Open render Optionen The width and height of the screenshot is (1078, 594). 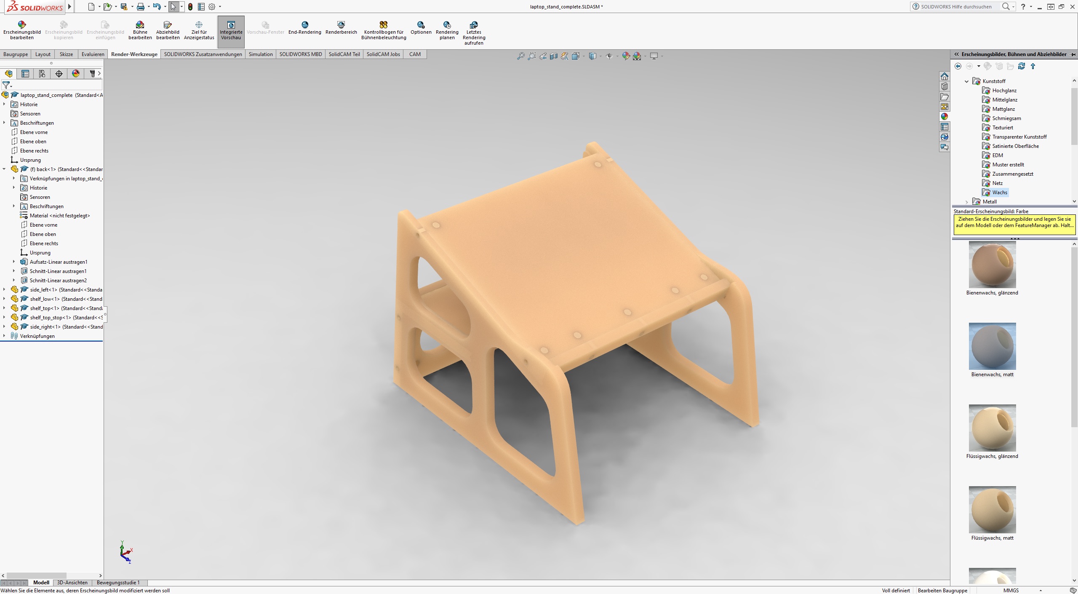point(421,28)
